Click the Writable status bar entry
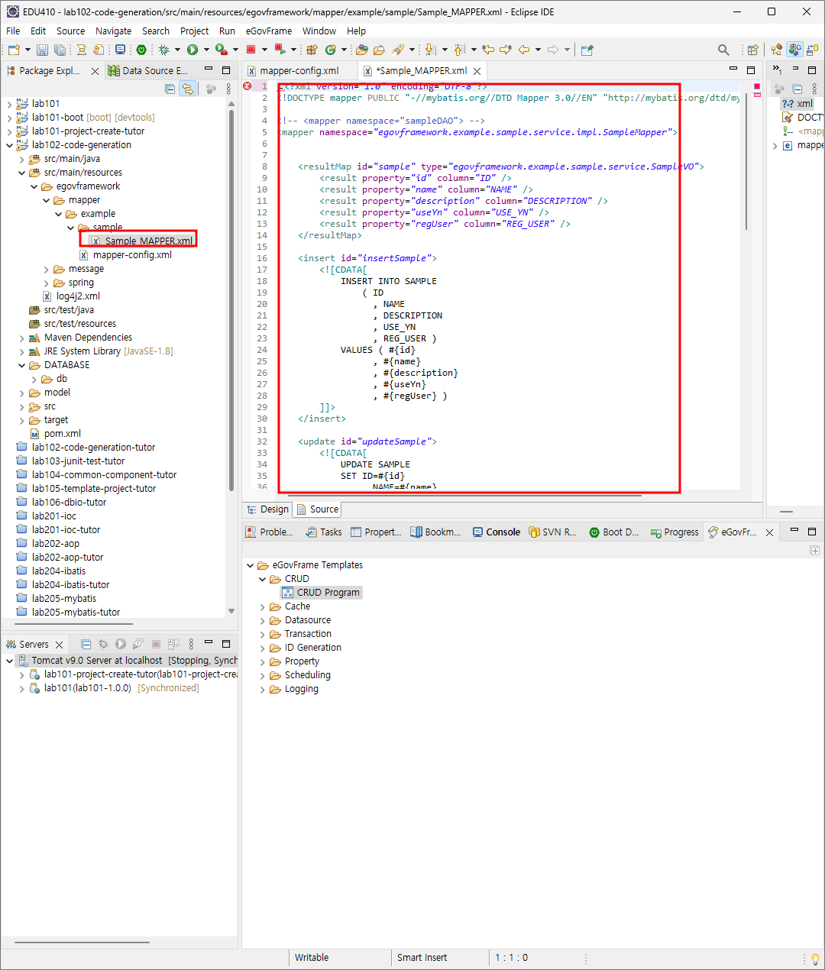The height and width of the screenshot is (970, 825). coord(312,958)
